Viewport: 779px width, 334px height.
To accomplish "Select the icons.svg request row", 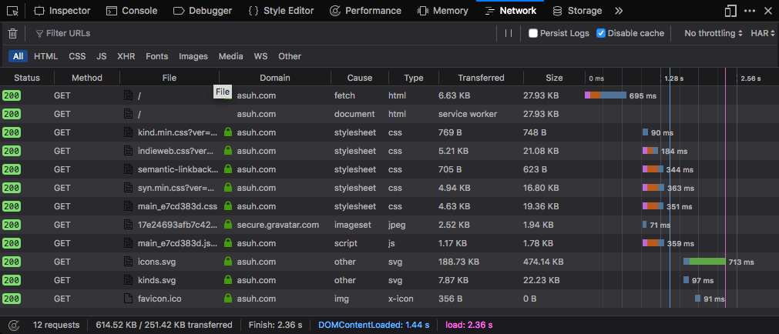I will coord(390,262).
